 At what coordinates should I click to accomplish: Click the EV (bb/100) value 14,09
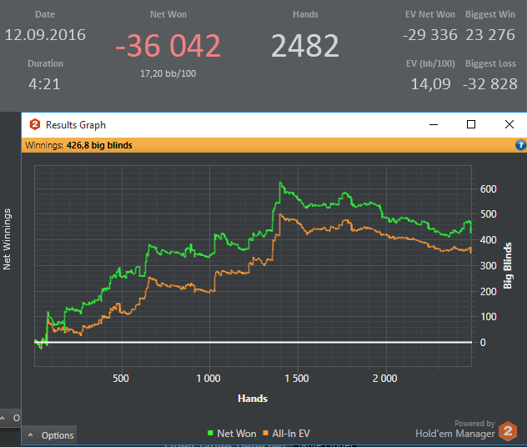point(430,84)
